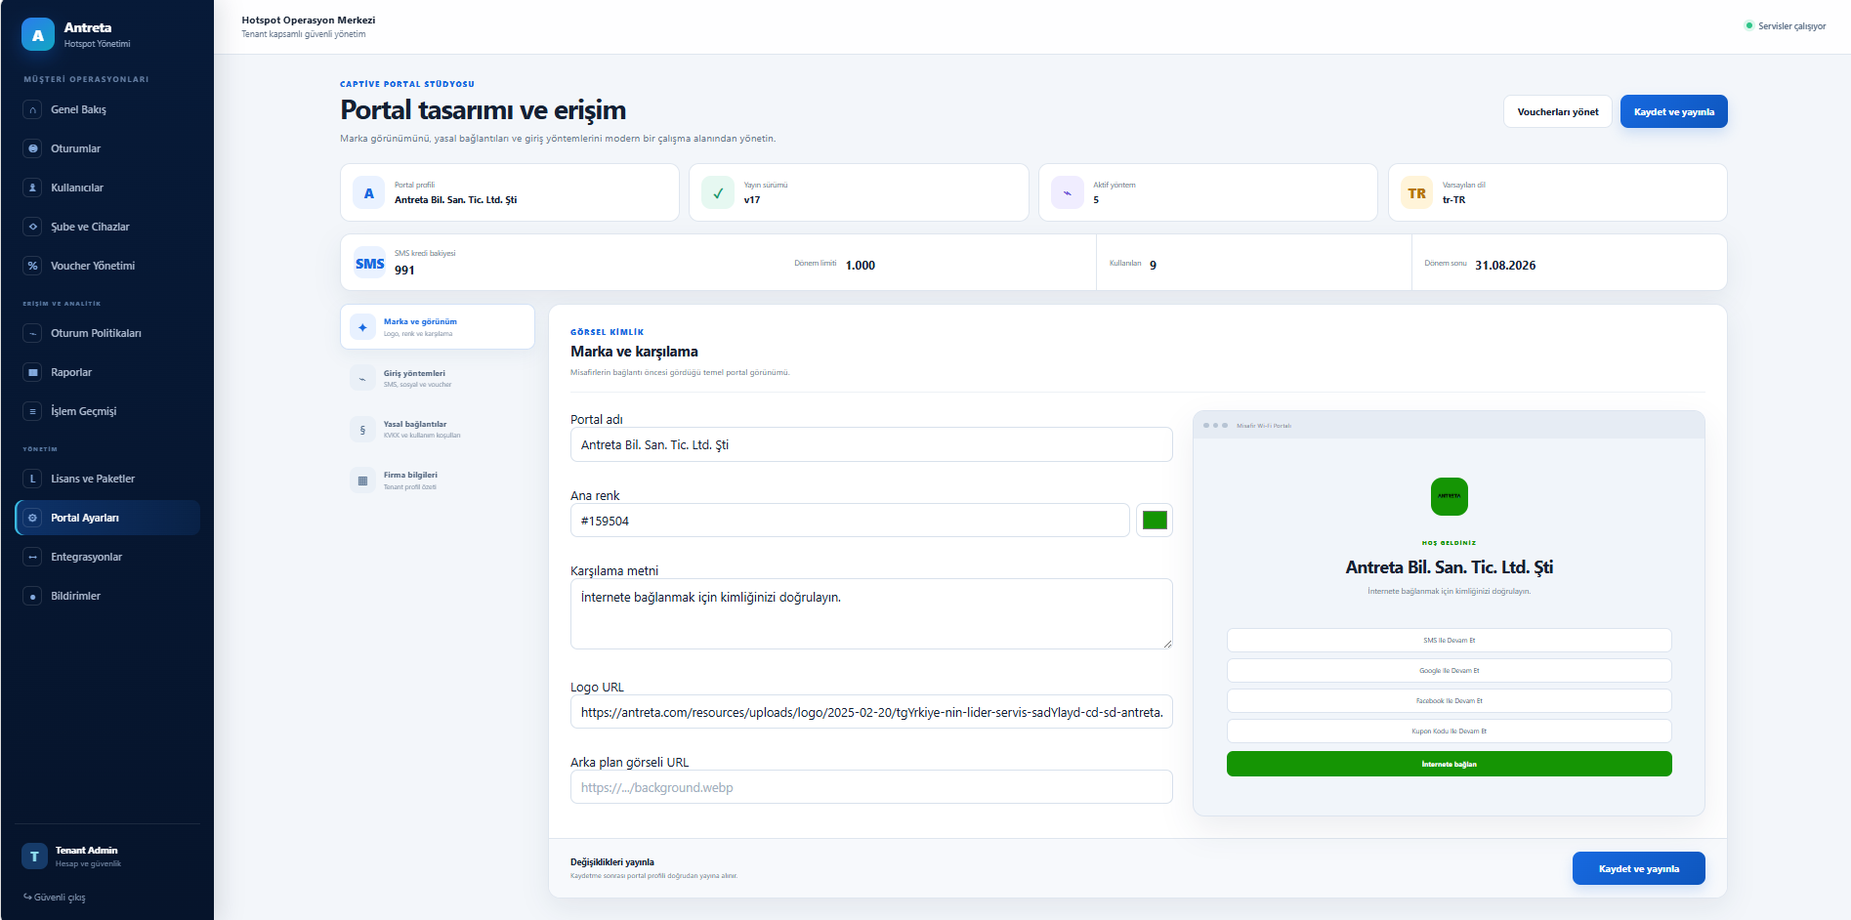Image resolution: width=1851 pixels, height=920 pixels.
Task: Click the TR default language icon
Action: click(1416, 192)
